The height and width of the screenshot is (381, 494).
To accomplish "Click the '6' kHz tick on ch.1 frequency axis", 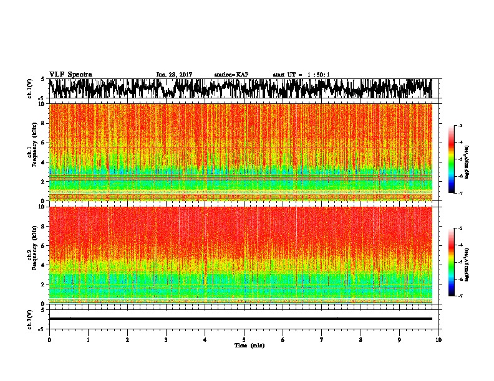I will click(x=43, y=143).
